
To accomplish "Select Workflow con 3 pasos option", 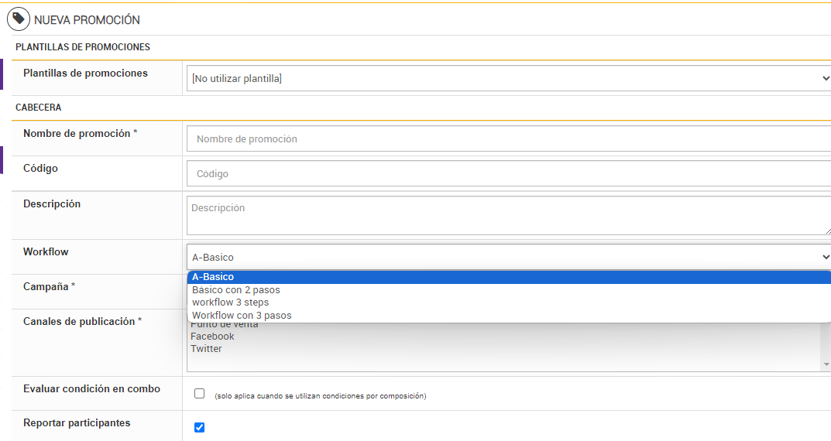I will pyautogui.click(x=509, y=316).
